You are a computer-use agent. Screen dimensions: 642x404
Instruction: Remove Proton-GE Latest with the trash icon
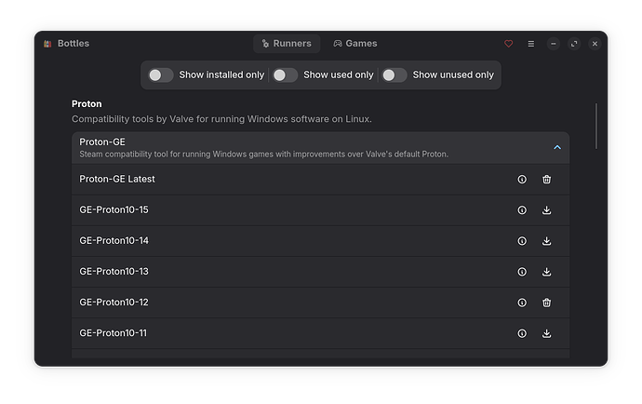(x=546, y=179)
